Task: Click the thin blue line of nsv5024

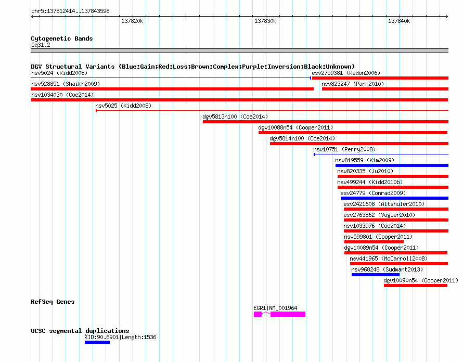Action: 171,78
